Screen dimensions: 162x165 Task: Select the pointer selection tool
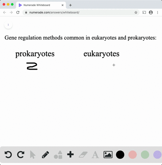click(33, 155)
